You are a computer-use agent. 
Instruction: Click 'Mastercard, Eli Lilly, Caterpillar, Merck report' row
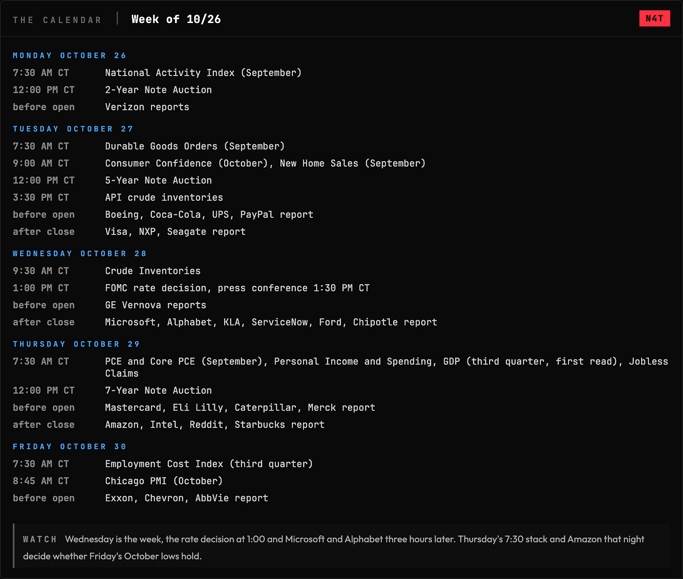(240, 408)
